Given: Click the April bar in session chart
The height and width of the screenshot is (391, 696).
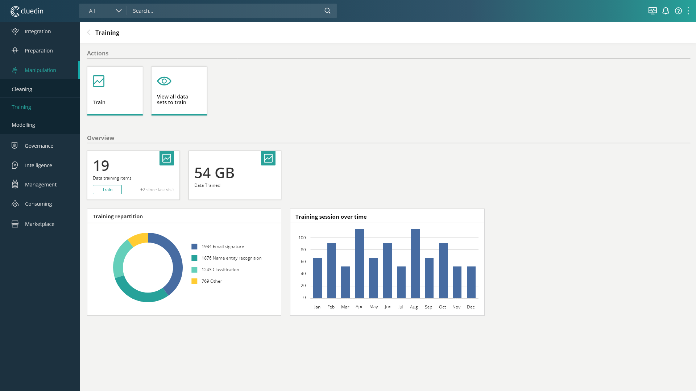Looking at the screenshot, I should point(360,264).
